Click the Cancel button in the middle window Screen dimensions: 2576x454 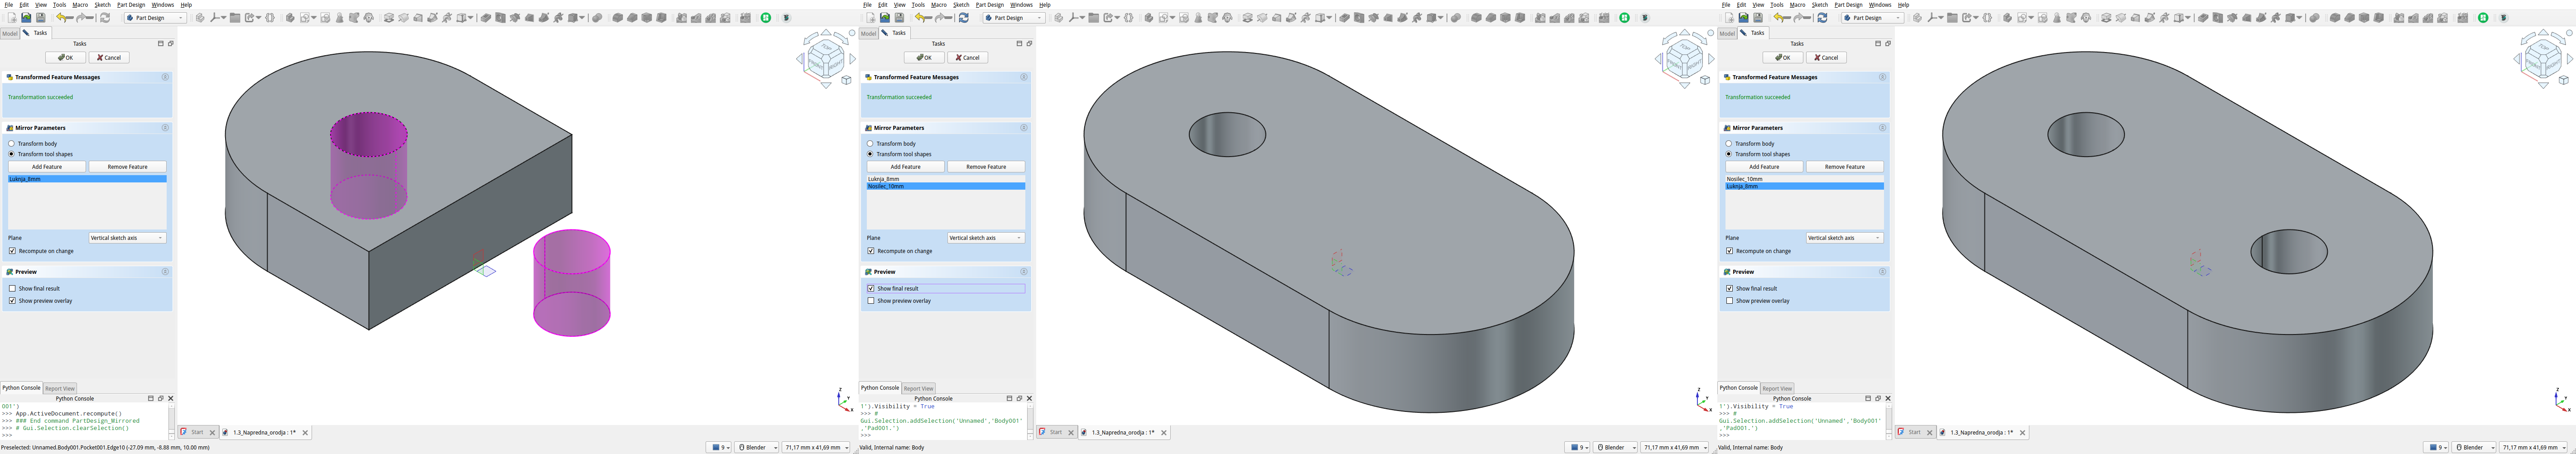(967, 58)
